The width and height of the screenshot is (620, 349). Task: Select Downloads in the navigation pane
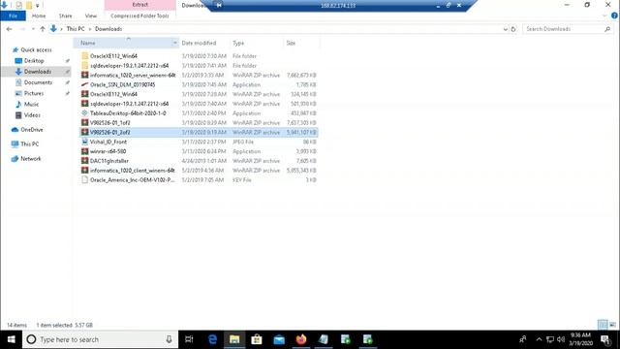(x=38, y=72)
